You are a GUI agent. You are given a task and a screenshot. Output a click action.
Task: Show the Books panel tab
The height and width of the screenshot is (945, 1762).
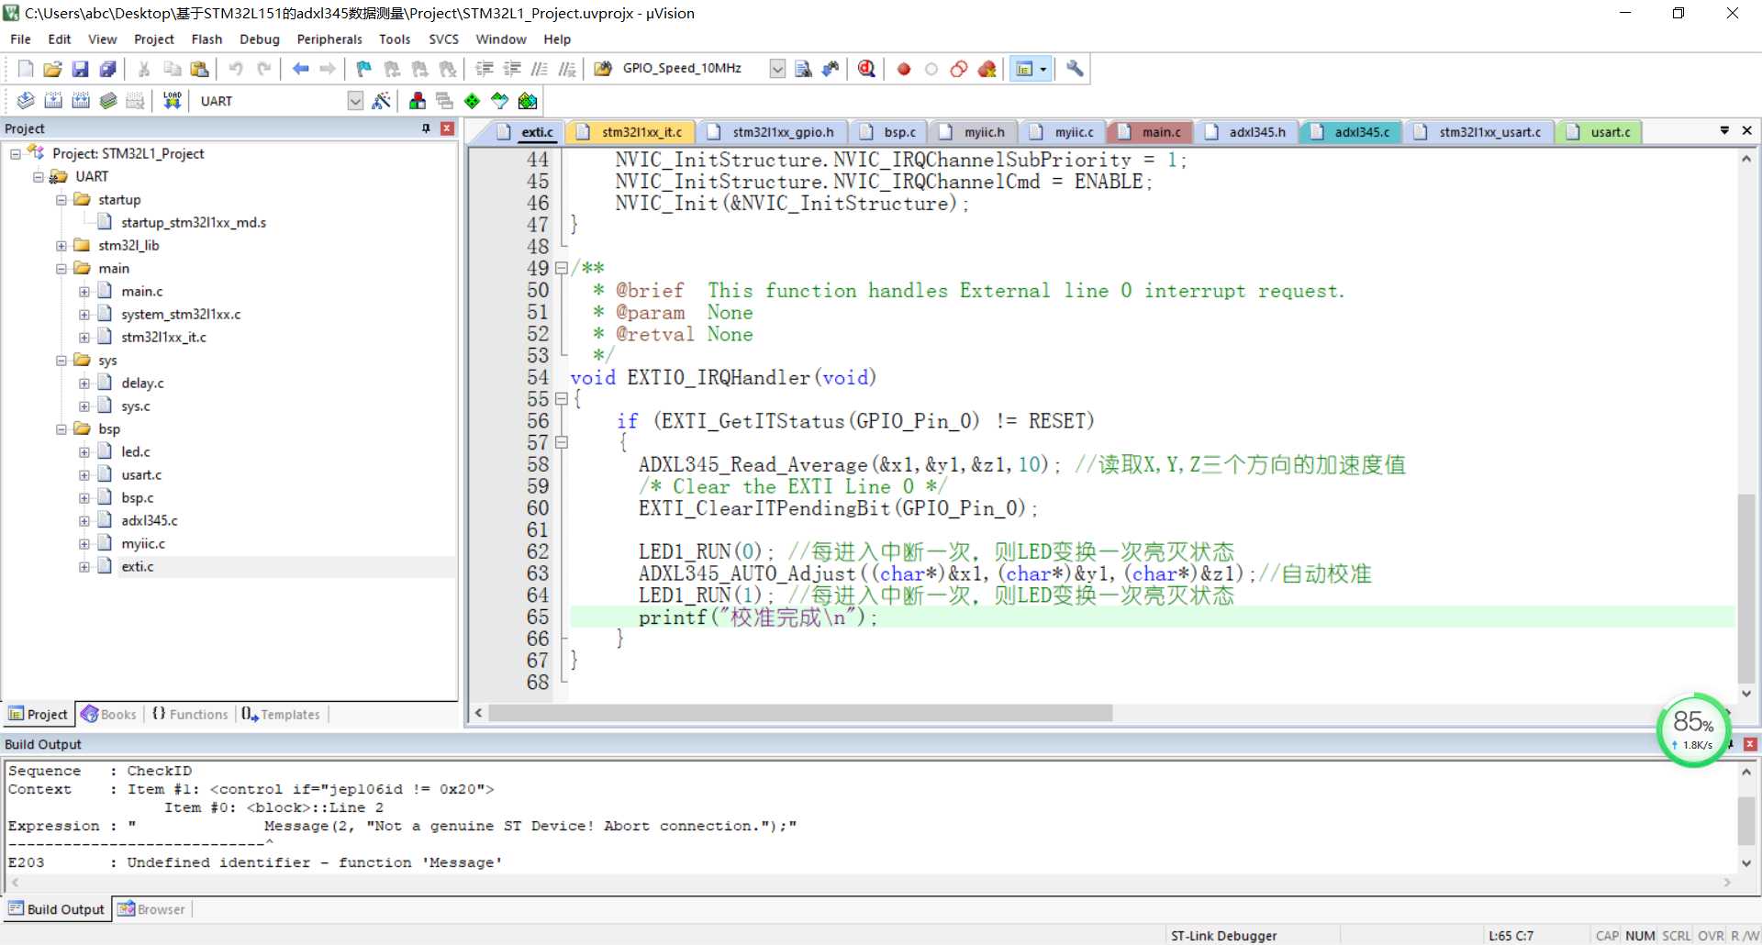click(x=109, y=715)
